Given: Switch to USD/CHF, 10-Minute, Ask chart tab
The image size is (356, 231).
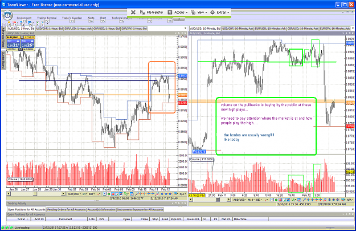Looking at the screenshot, I should (x=238, y=29).
